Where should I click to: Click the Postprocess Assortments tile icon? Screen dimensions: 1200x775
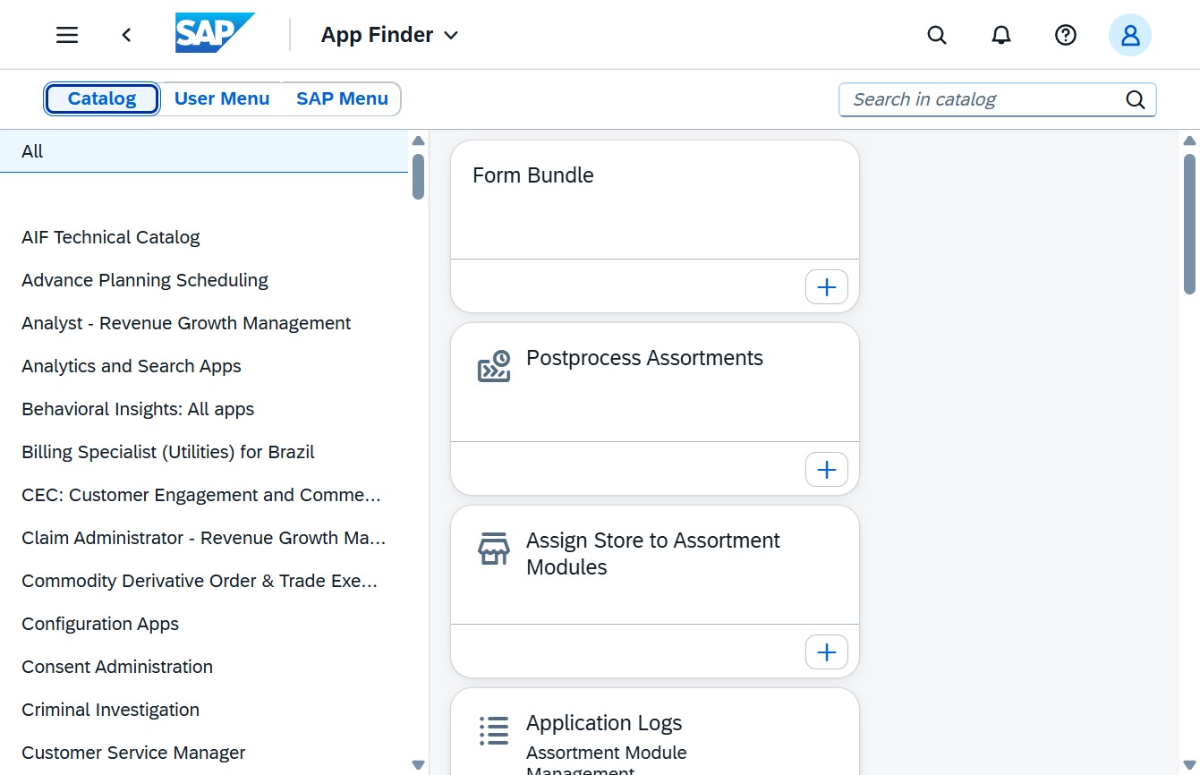[x=494, y=366]
